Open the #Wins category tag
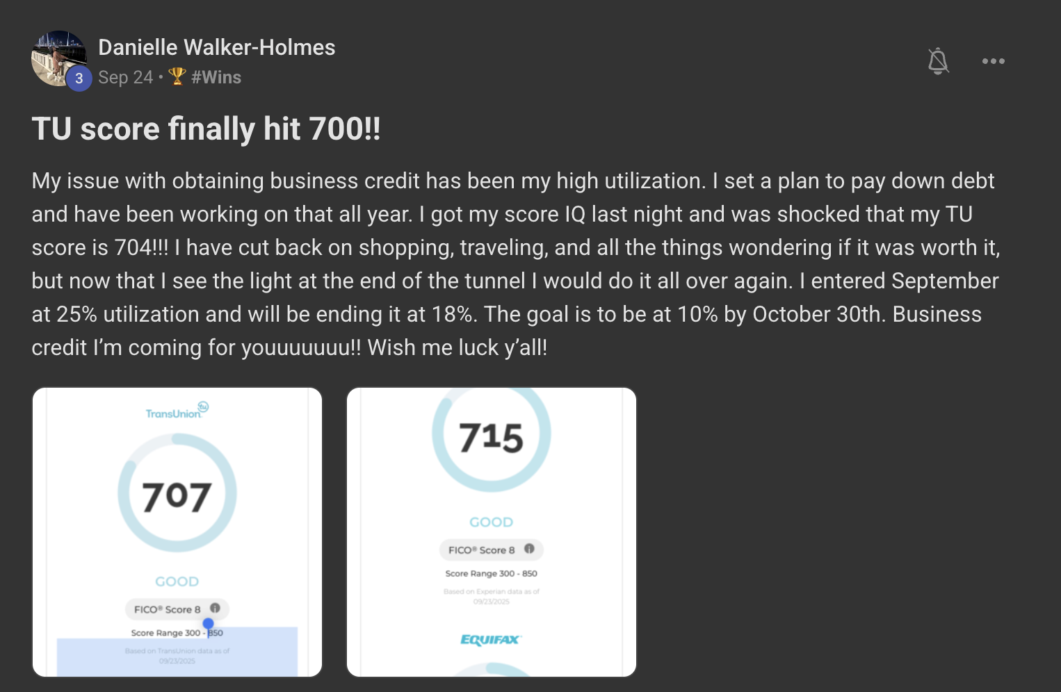The image size is (1061, 692). click(216, 77)
